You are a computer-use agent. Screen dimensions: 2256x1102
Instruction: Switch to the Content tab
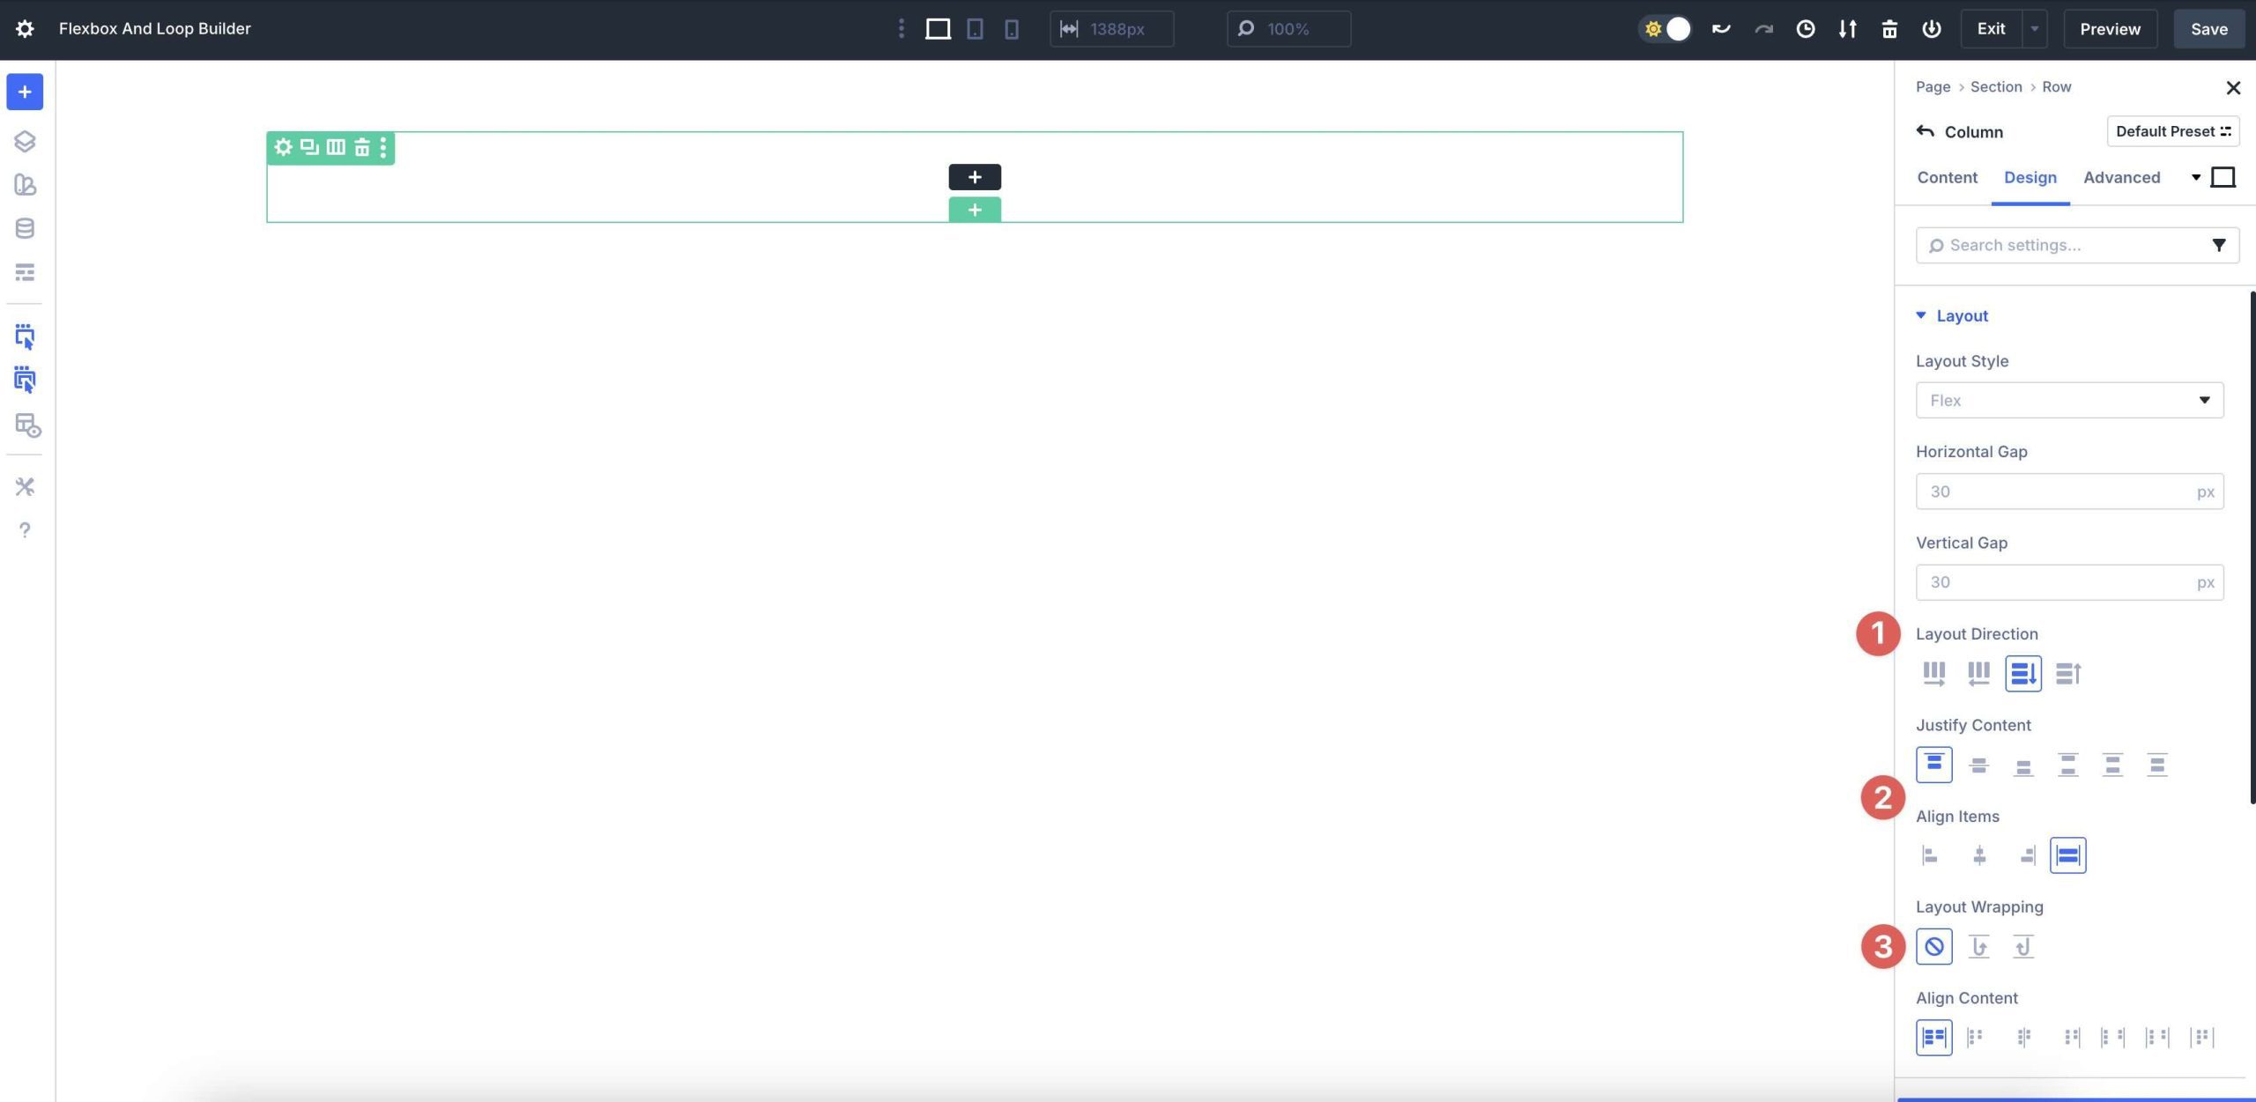click(1947, 177)
